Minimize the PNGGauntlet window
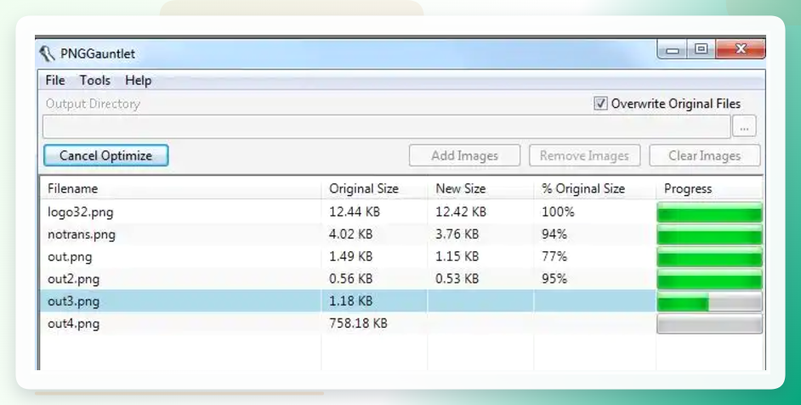 point(673,49)
